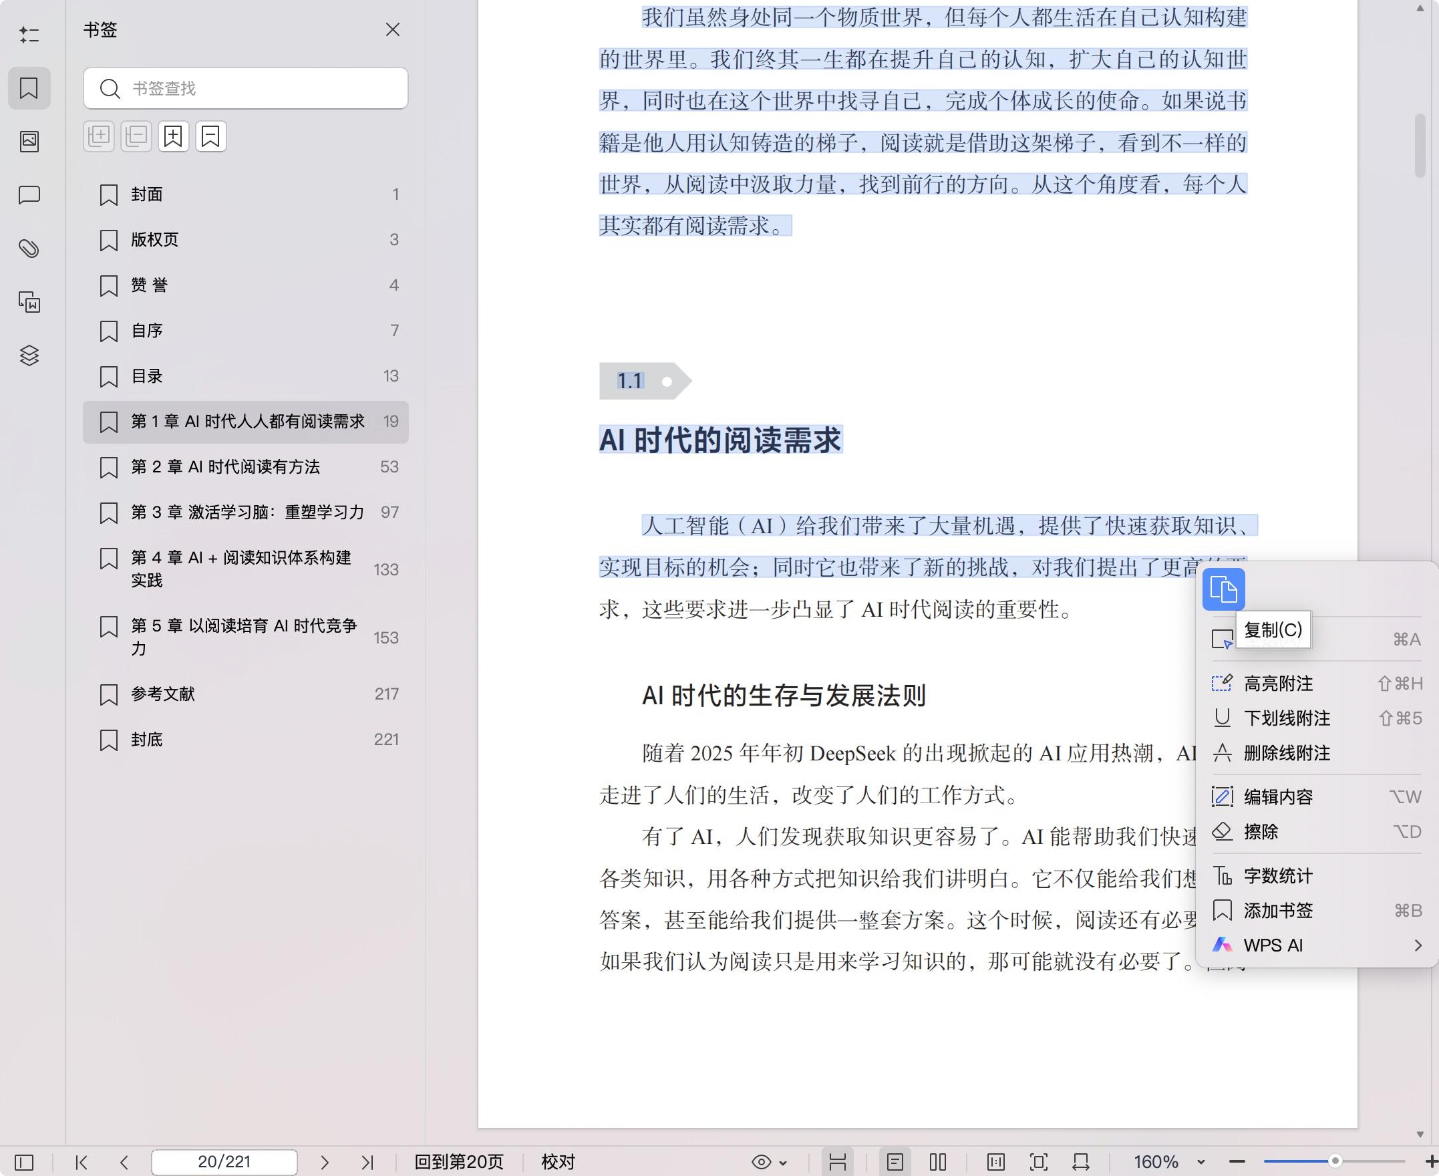Image resolution: width=1439 pixels, height=1176 pixels.
Task: Open the outline list panel icon
Action: pyautogui.click(x=29, y=35)
